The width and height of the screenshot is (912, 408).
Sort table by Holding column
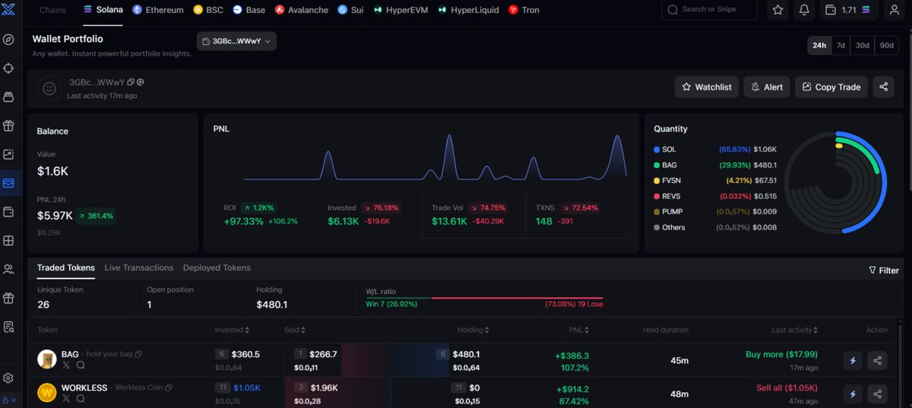(x=473, y=330)
